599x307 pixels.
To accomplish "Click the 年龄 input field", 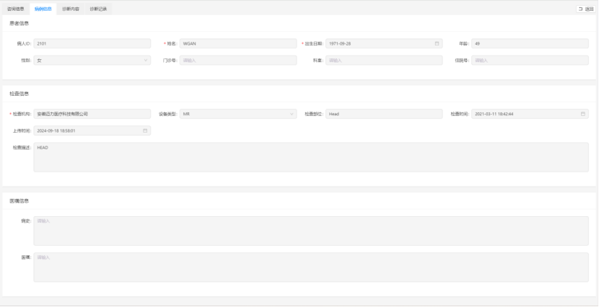I will [x=529, y=43].
